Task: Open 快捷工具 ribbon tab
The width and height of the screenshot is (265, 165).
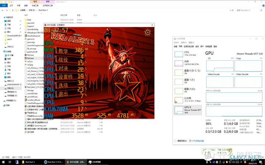Action: (35, 5)
